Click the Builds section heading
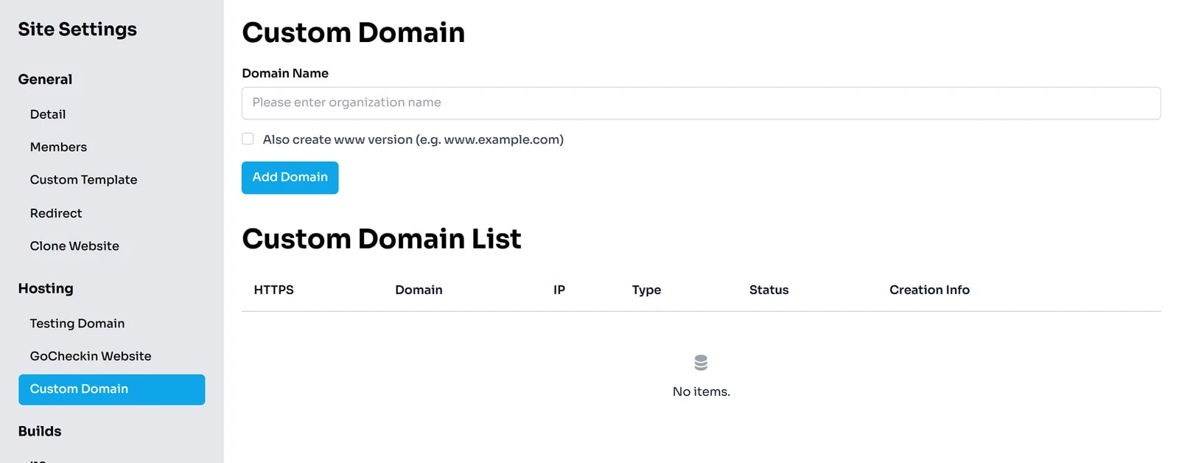Viewport: 1179px width, 463px height. click(x=40, y=431)
